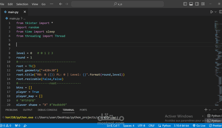
Task: Click line number 8 in the gutter
Action: 9,53
